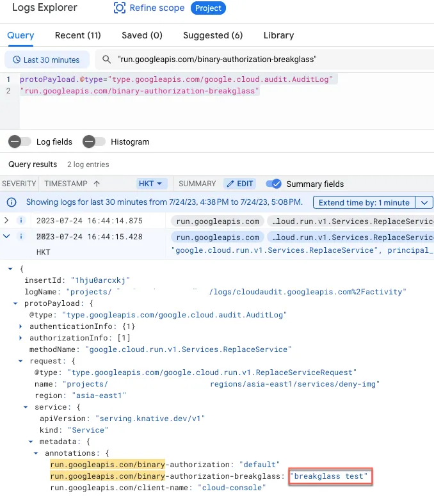434x496 pixels.
Task: Click run.googleapis.com chip in second log row
Action: (x=218, y=237)
